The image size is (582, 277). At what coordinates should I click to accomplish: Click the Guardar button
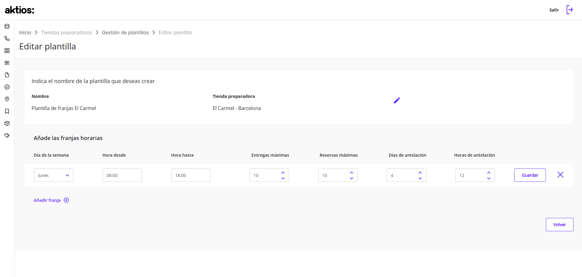530,175
